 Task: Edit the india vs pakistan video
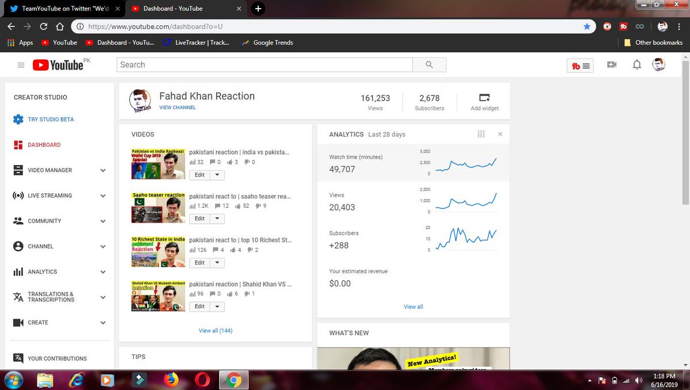pos(200,175)
